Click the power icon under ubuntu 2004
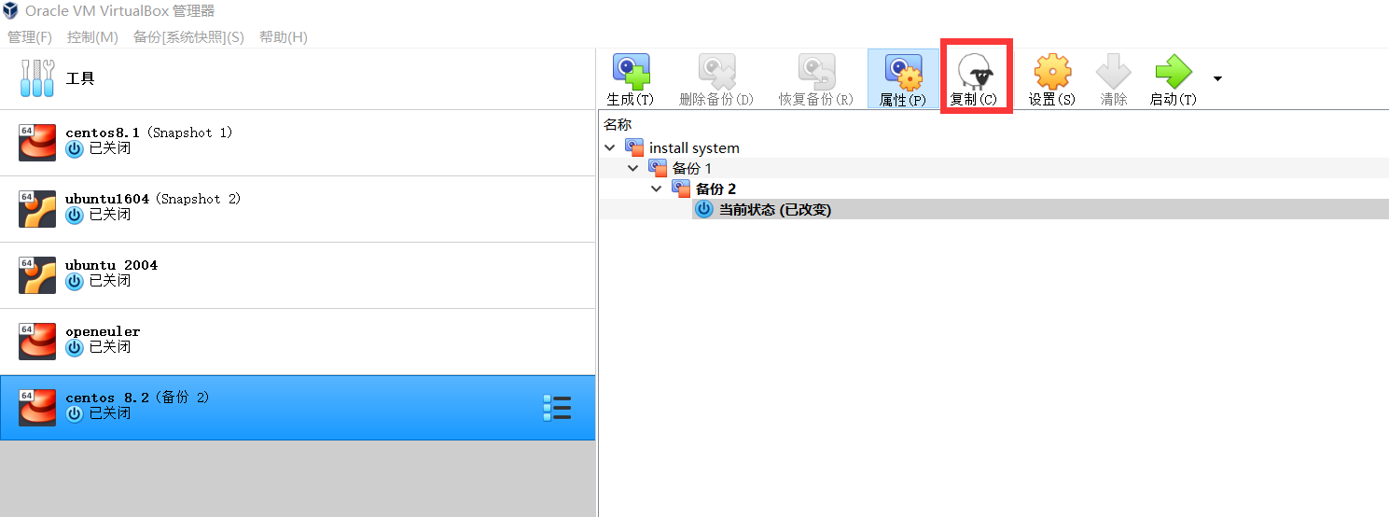This screenshot has width=1389, height=517. point(75,281)
